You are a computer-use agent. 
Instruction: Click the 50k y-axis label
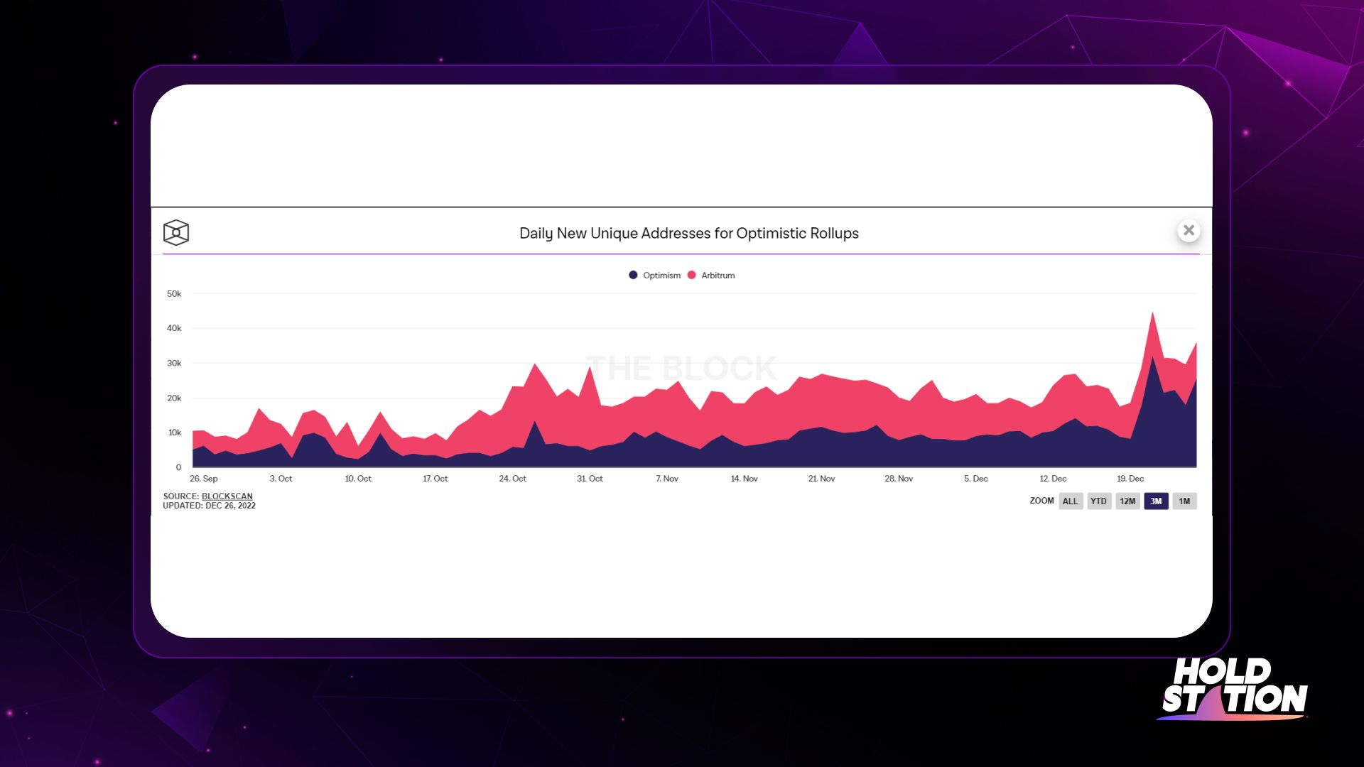pyautogui.click(x=174, y=294)
